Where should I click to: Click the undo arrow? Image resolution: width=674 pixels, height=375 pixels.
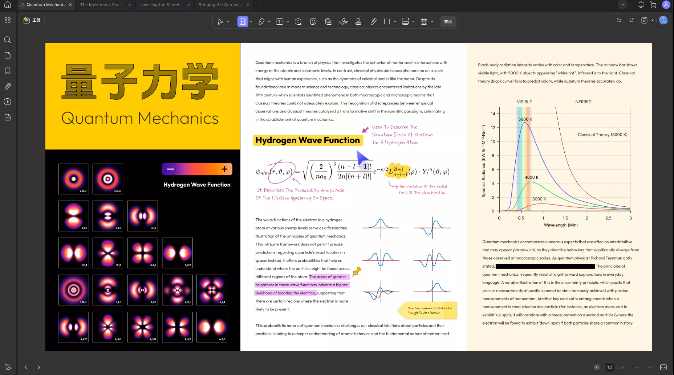(619, 20)
